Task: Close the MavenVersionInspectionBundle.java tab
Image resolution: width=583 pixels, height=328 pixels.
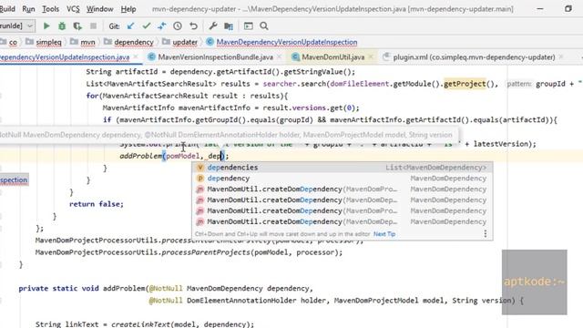Action: pos(279,56)
